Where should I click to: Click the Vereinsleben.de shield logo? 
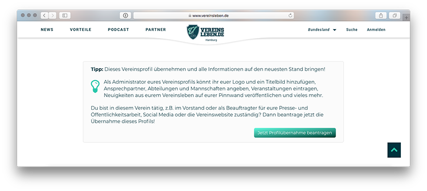193,32
